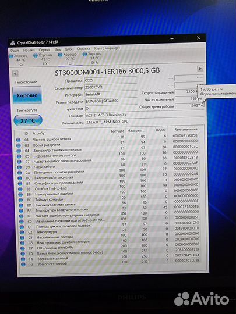This screenshot has height=314, width=236.
Task: Click status icon for attribute BD
Action: (20, 205)
